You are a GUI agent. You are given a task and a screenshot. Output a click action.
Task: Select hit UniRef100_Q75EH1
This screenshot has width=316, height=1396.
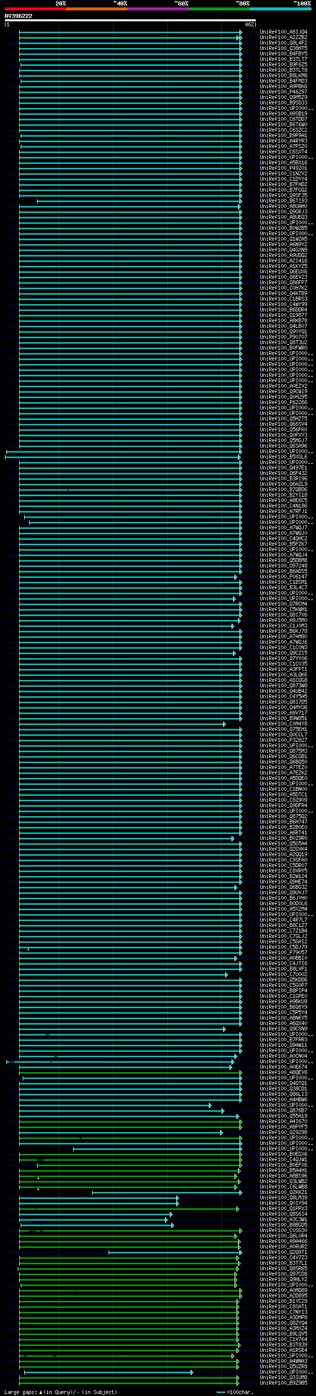(x=283, y=729)
